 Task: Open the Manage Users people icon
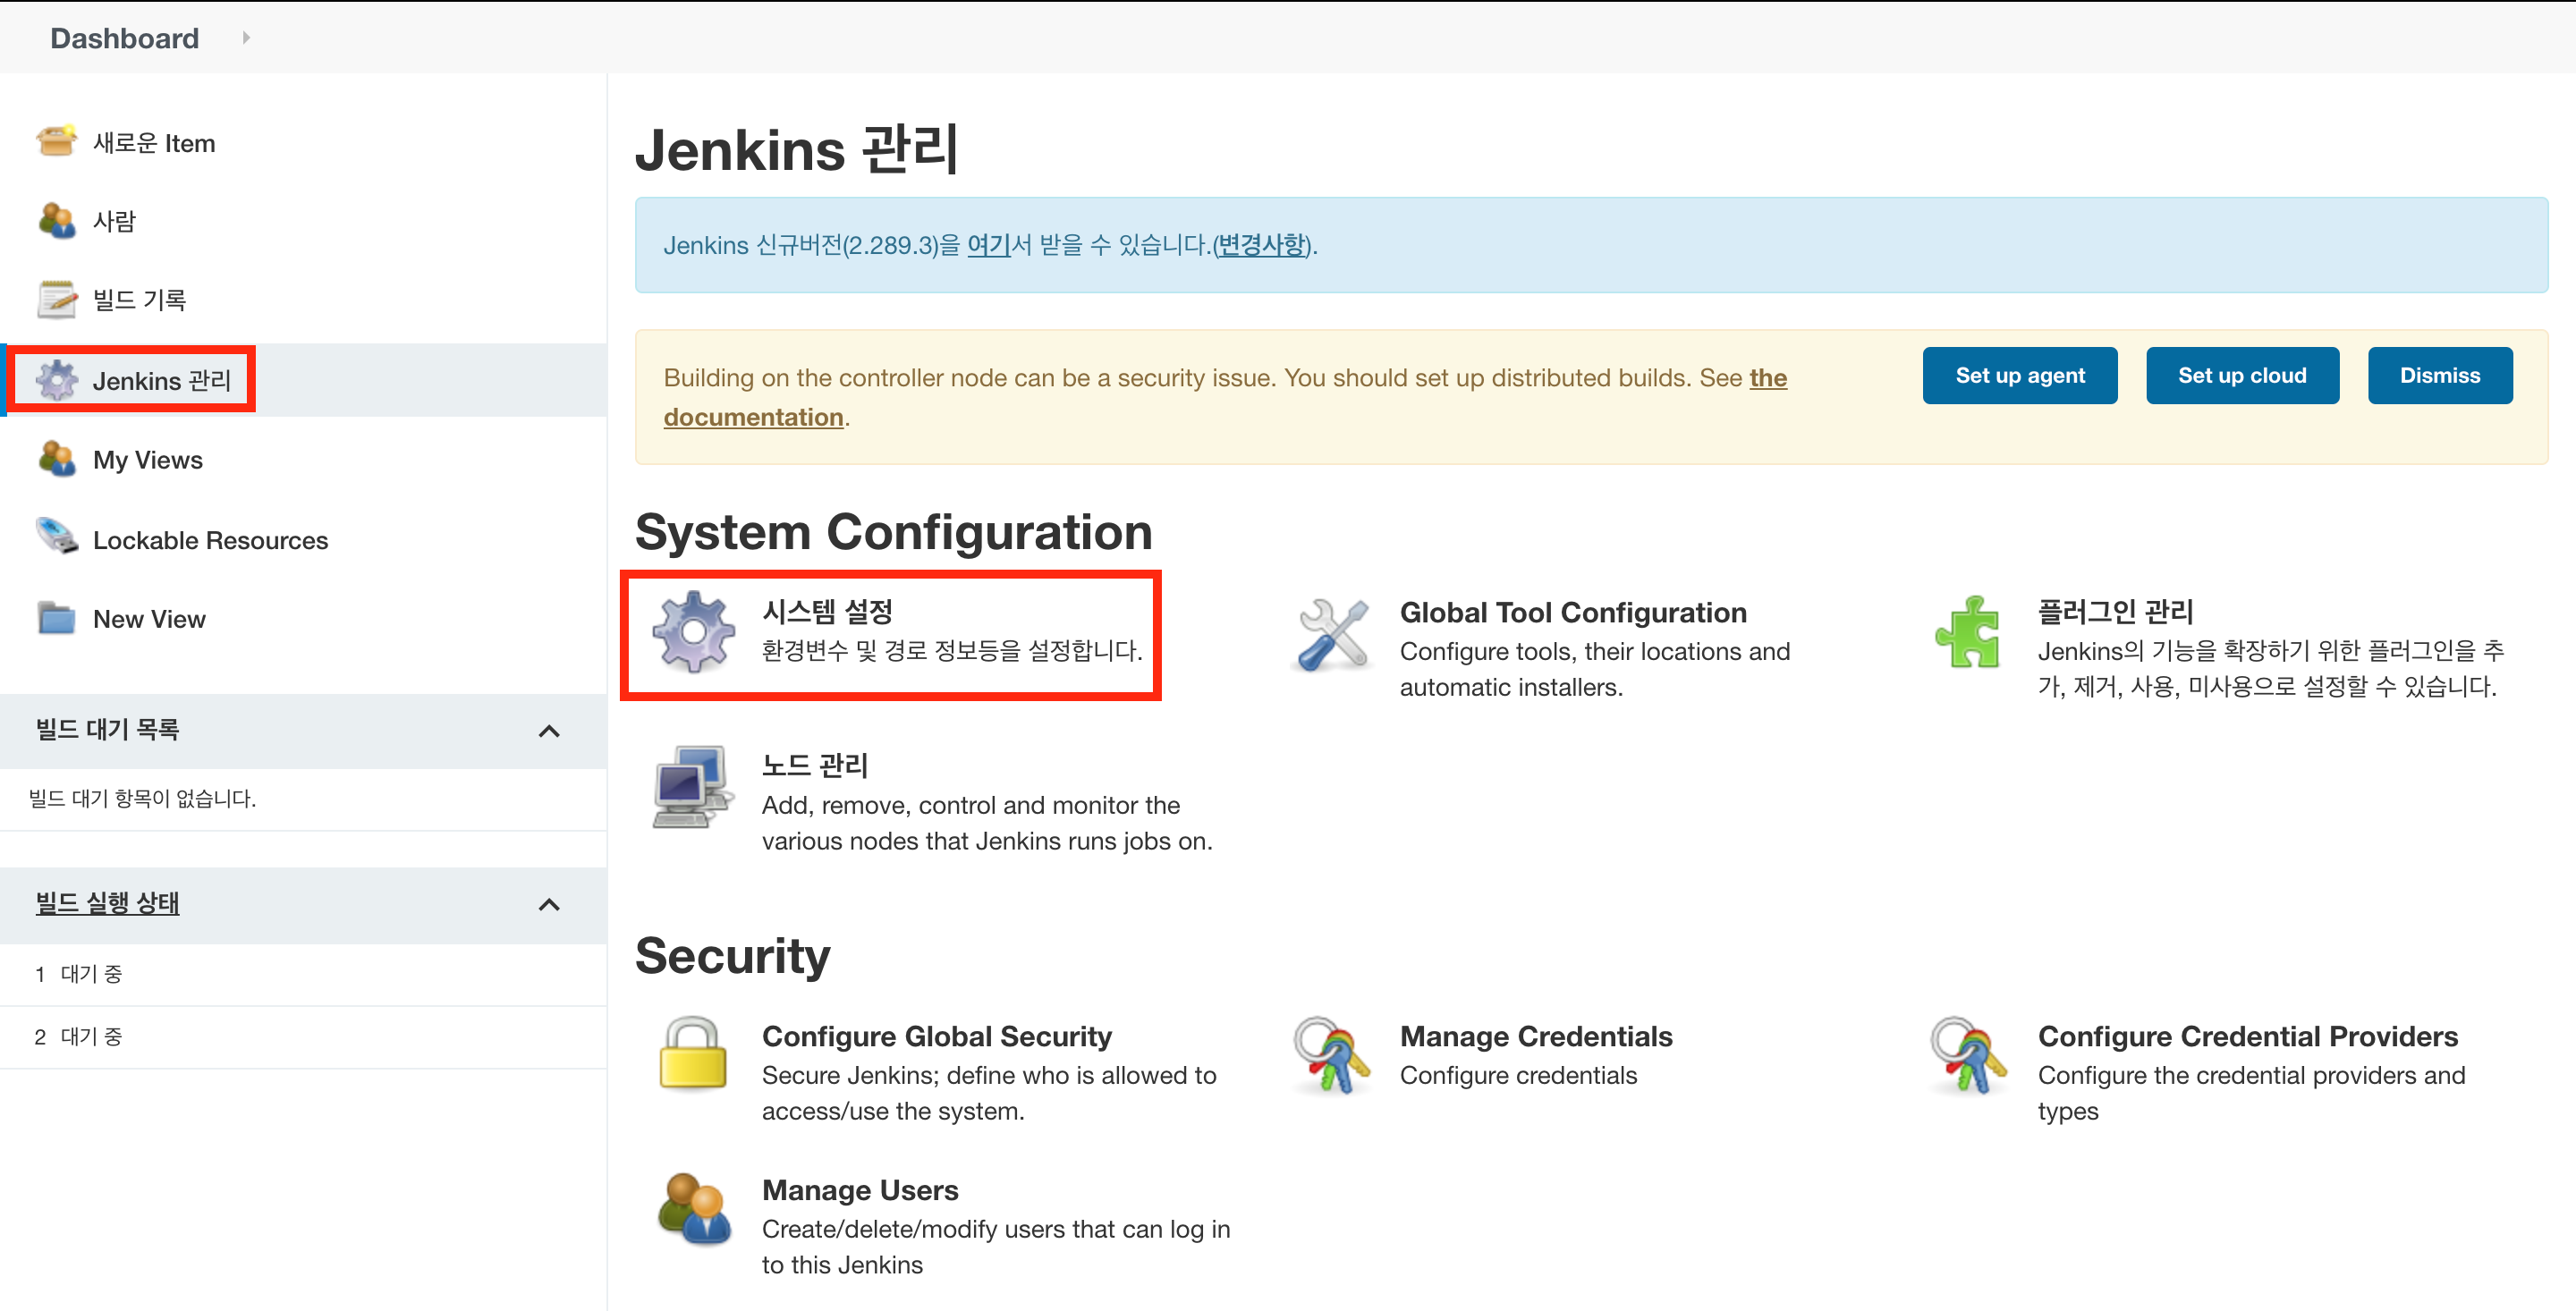coord(692,1210)
